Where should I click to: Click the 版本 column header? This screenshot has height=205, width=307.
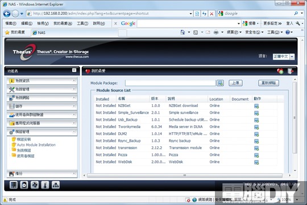pyautogui.click(x=158, y=99)
